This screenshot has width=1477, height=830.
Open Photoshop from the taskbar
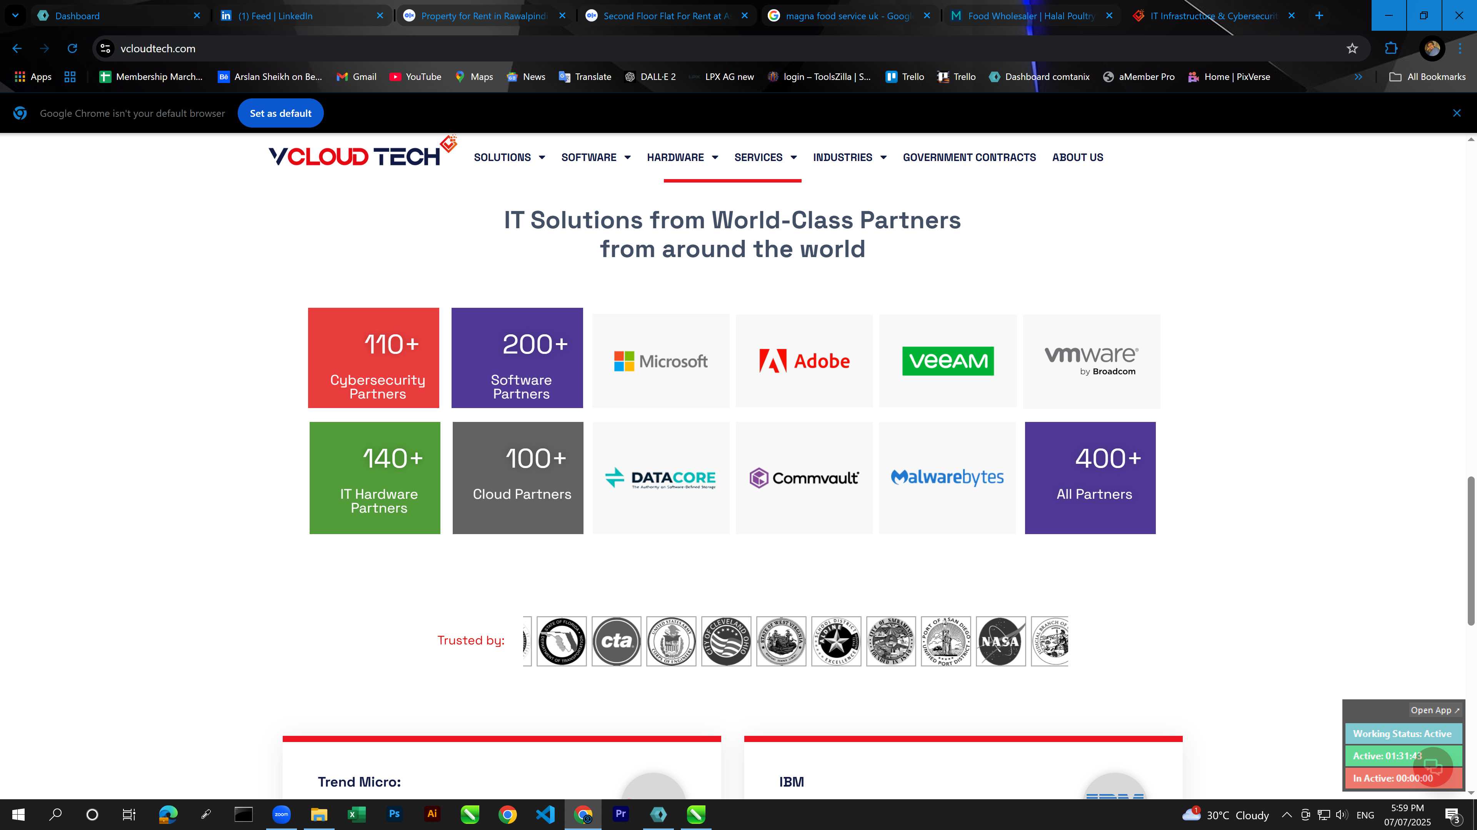(394, 814)
